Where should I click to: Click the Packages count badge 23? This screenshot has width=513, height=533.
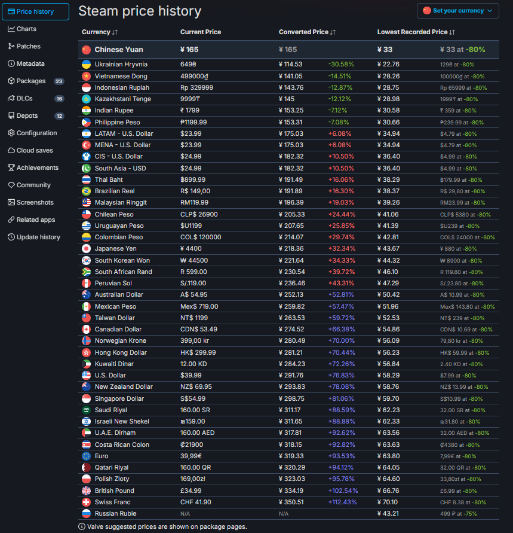pyautogui.click(x=59, y=81)
